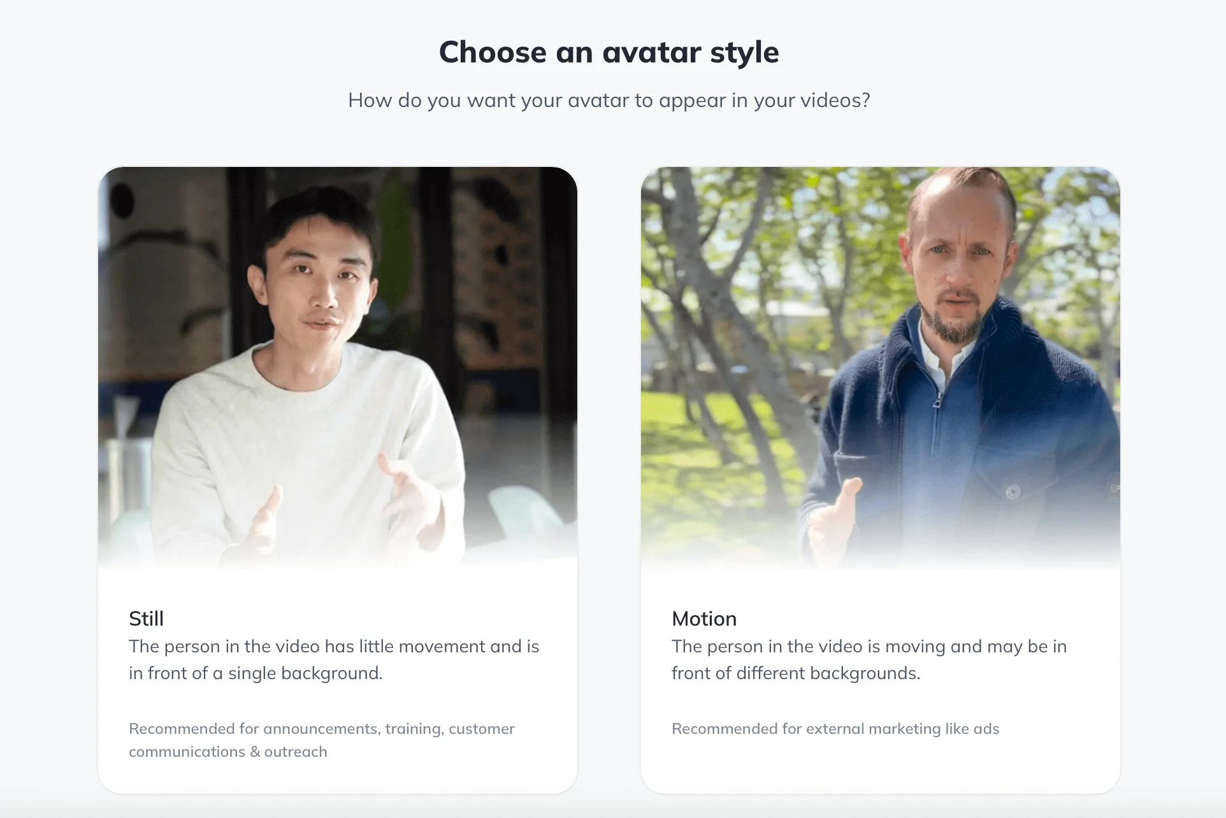Click the "Motion" card title
Viewport: 1226px width, 818px height.
pos(704,619)
